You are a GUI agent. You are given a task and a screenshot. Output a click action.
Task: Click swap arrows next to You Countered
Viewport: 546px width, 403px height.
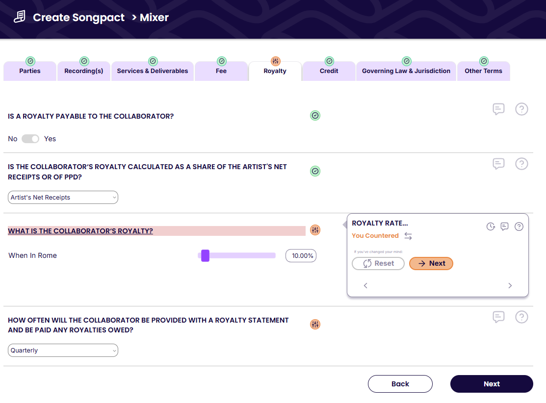click(408, 236)
